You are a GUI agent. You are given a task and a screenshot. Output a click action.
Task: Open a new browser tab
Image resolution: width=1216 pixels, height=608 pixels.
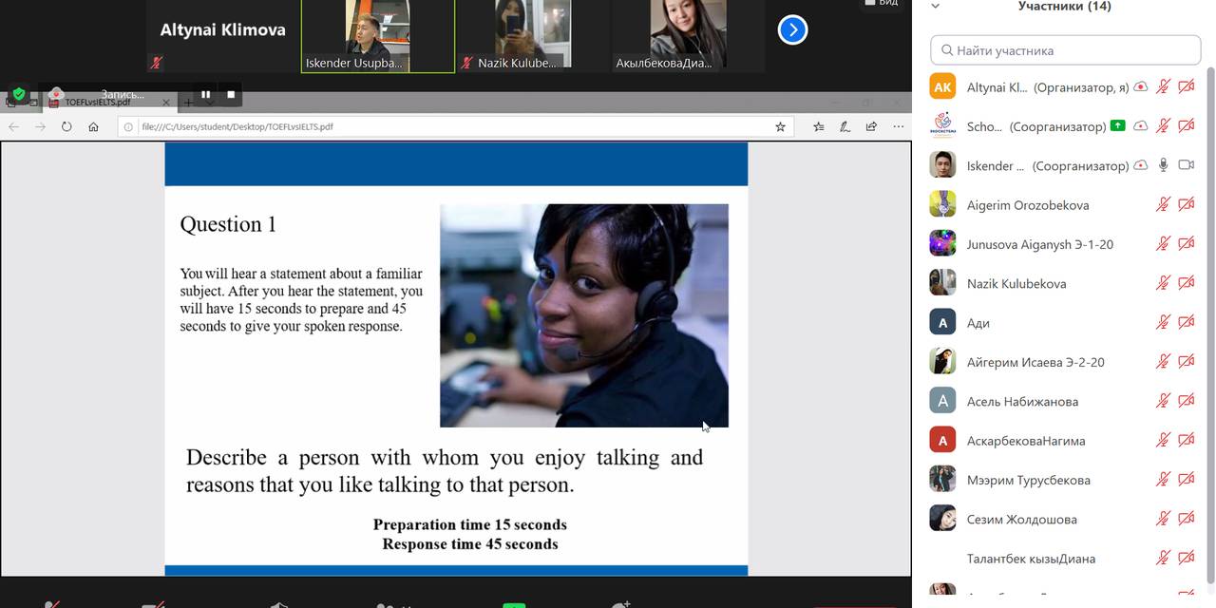pos(188,102)
